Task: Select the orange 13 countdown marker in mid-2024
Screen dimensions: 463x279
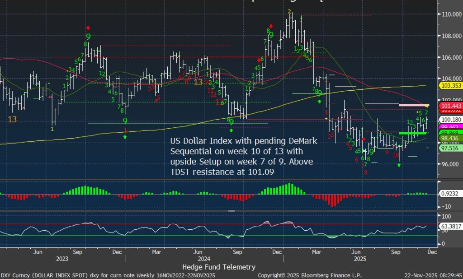Action: (198, 83)
